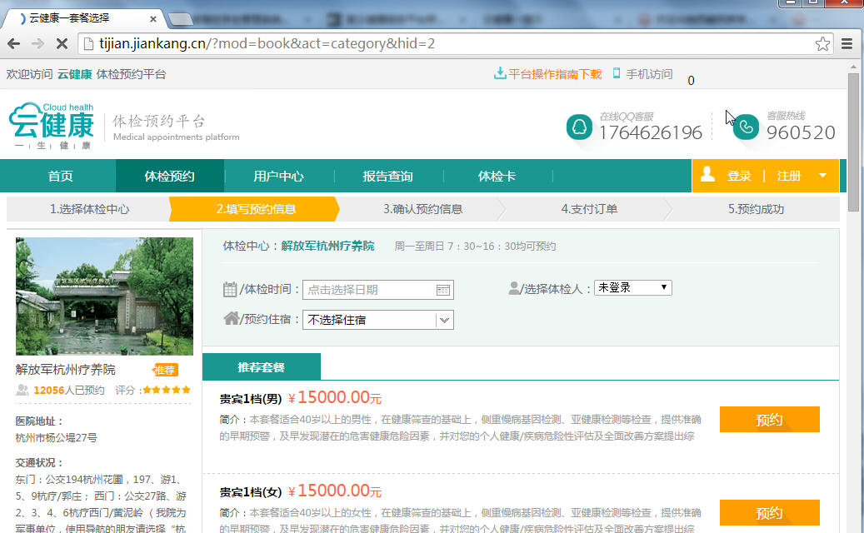This screenshot has width=864, height=533.
Task: Expand the dropdown arrow after 注册
Action: click(x=822, y=176)
